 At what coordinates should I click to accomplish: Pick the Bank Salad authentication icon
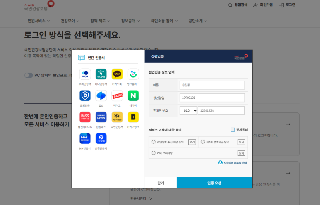133,74
